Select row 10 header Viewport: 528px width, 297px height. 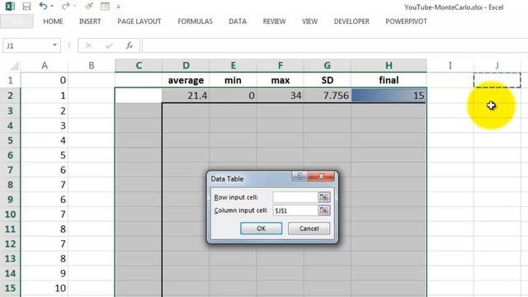tap(10, 214)
